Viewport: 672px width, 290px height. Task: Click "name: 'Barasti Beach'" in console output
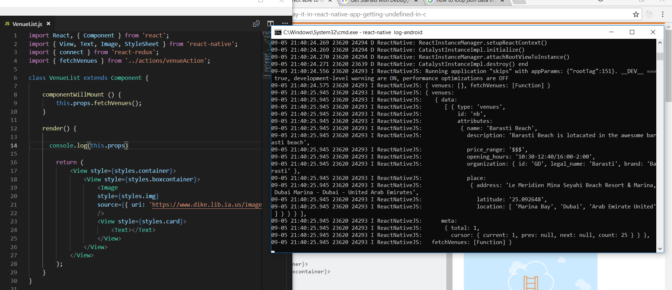[502, 128]
